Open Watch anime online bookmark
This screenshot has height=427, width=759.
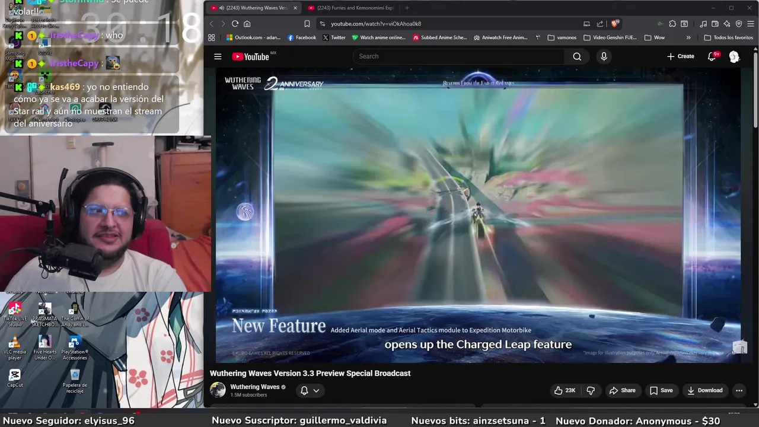[x=379, y=37]
